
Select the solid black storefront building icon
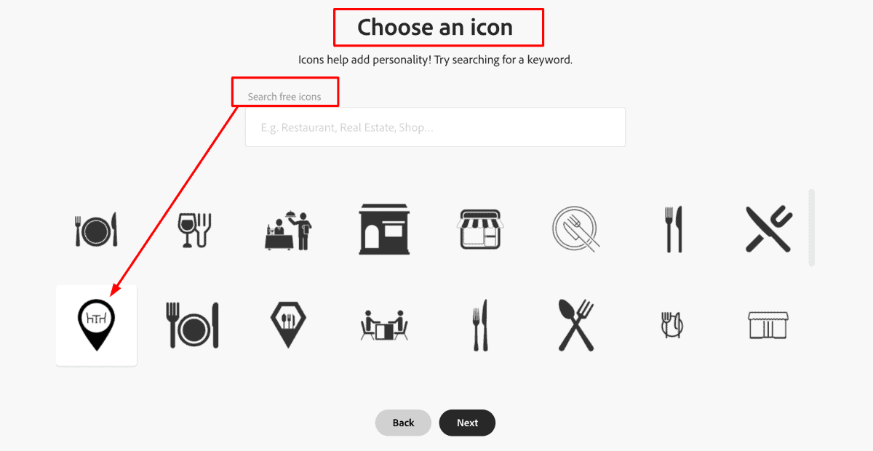(x=384, y=229)
